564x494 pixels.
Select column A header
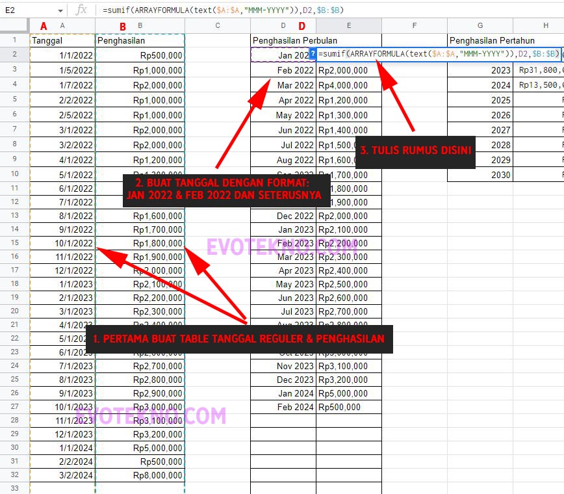[62, 25]
